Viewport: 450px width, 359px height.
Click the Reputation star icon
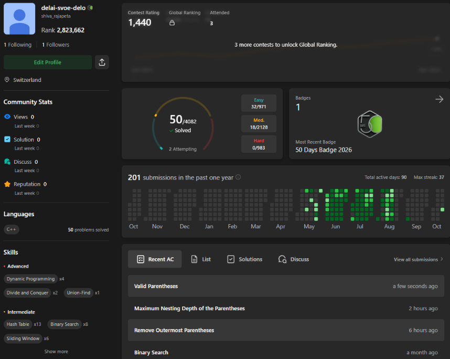tap(7, 184)
